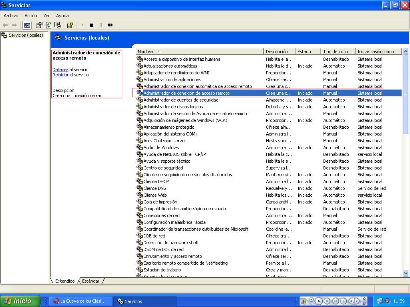Toggle the show/hide console tree button

pos(27,25)
